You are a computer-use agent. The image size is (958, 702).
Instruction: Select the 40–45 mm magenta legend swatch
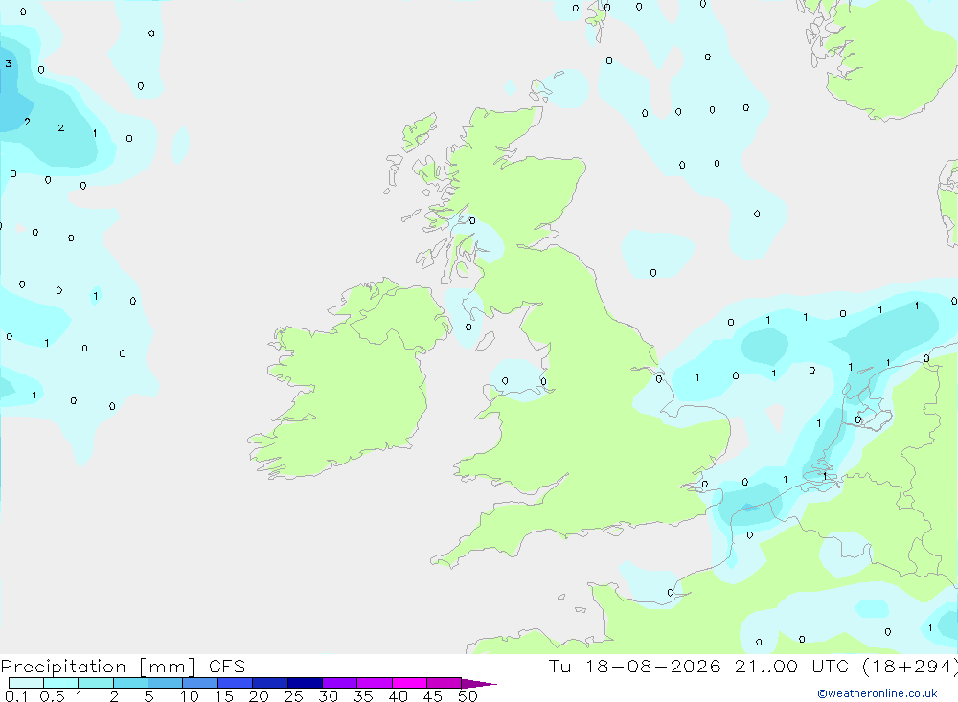[x=409, y=683]
